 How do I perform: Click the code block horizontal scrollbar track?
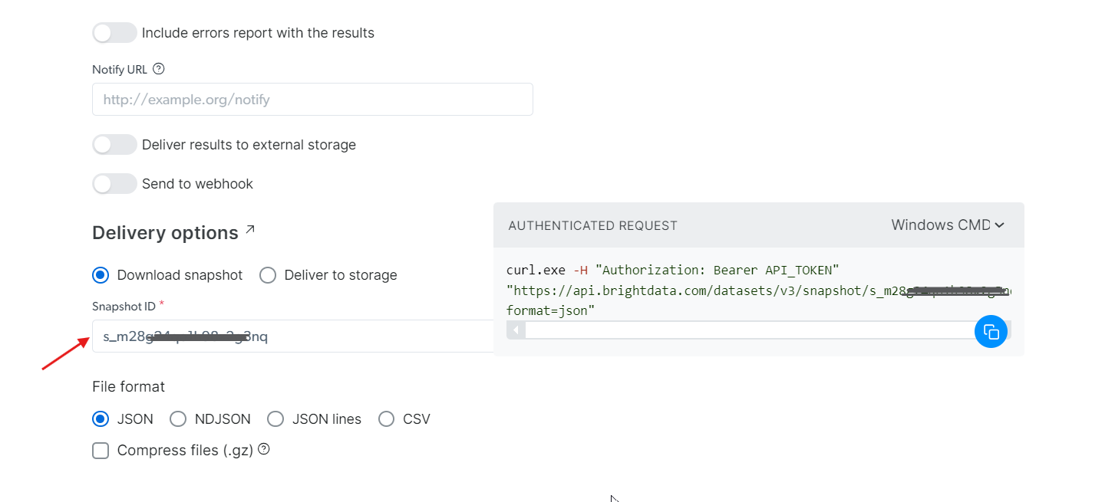[x=744, y=330]
